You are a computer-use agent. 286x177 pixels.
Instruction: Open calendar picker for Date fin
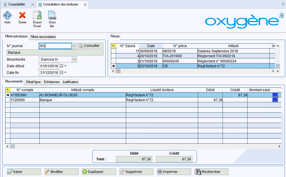(61, 73)
